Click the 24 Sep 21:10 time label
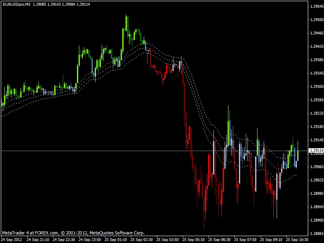324x243 pixels. pos(38,240)
